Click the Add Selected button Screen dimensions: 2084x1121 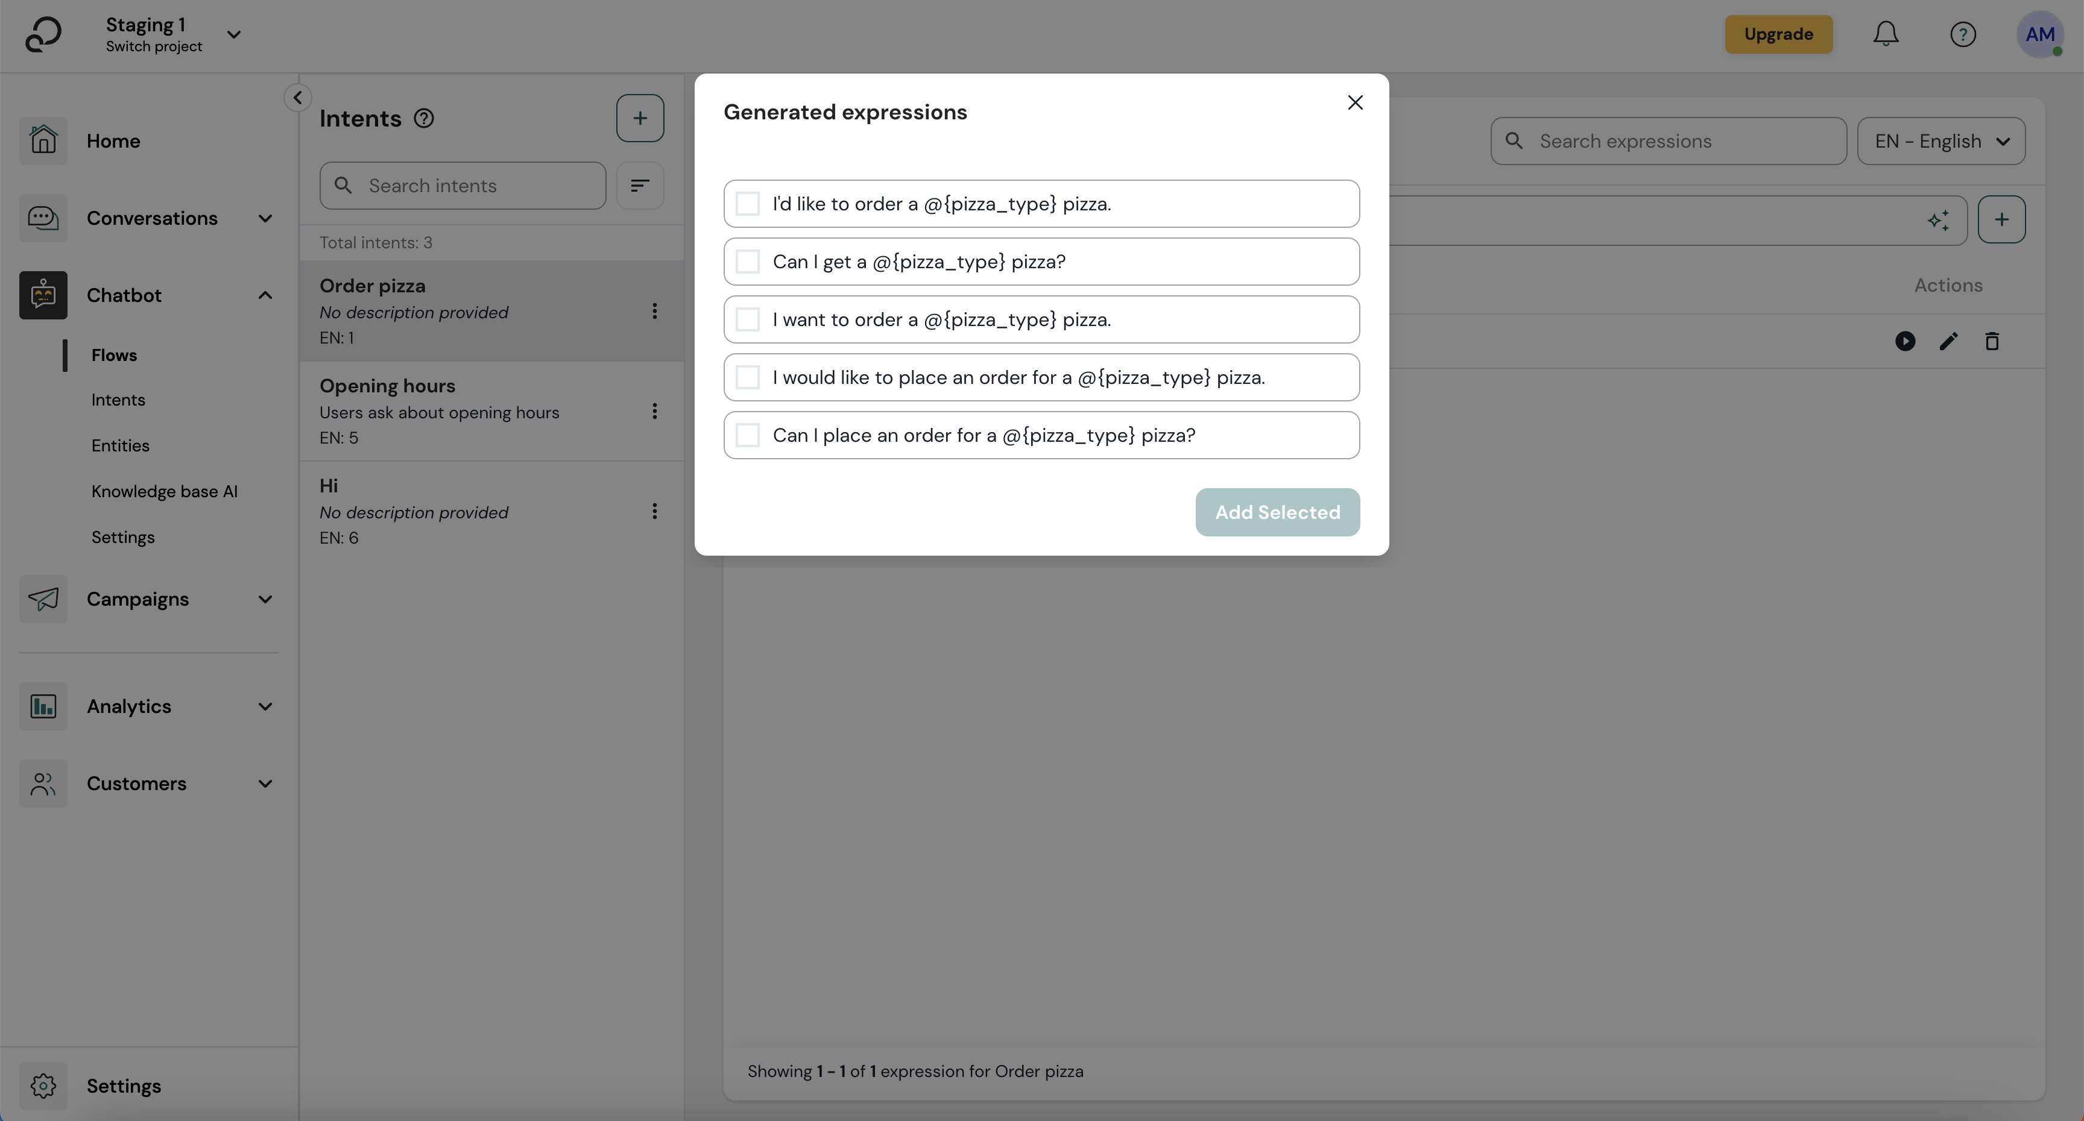tap(1277, 511)
